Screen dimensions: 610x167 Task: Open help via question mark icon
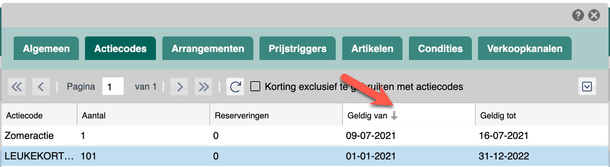tap(578, 15)
